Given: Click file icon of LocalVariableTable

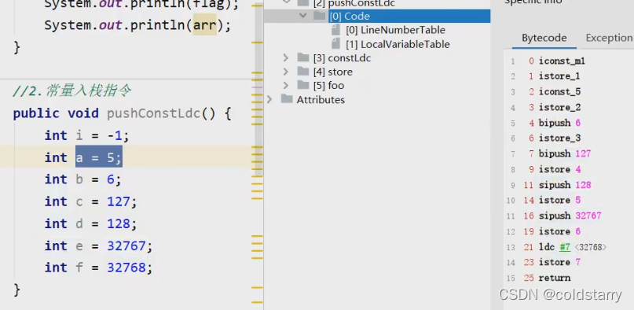Looking at the screenshot, I should [335, 44].
